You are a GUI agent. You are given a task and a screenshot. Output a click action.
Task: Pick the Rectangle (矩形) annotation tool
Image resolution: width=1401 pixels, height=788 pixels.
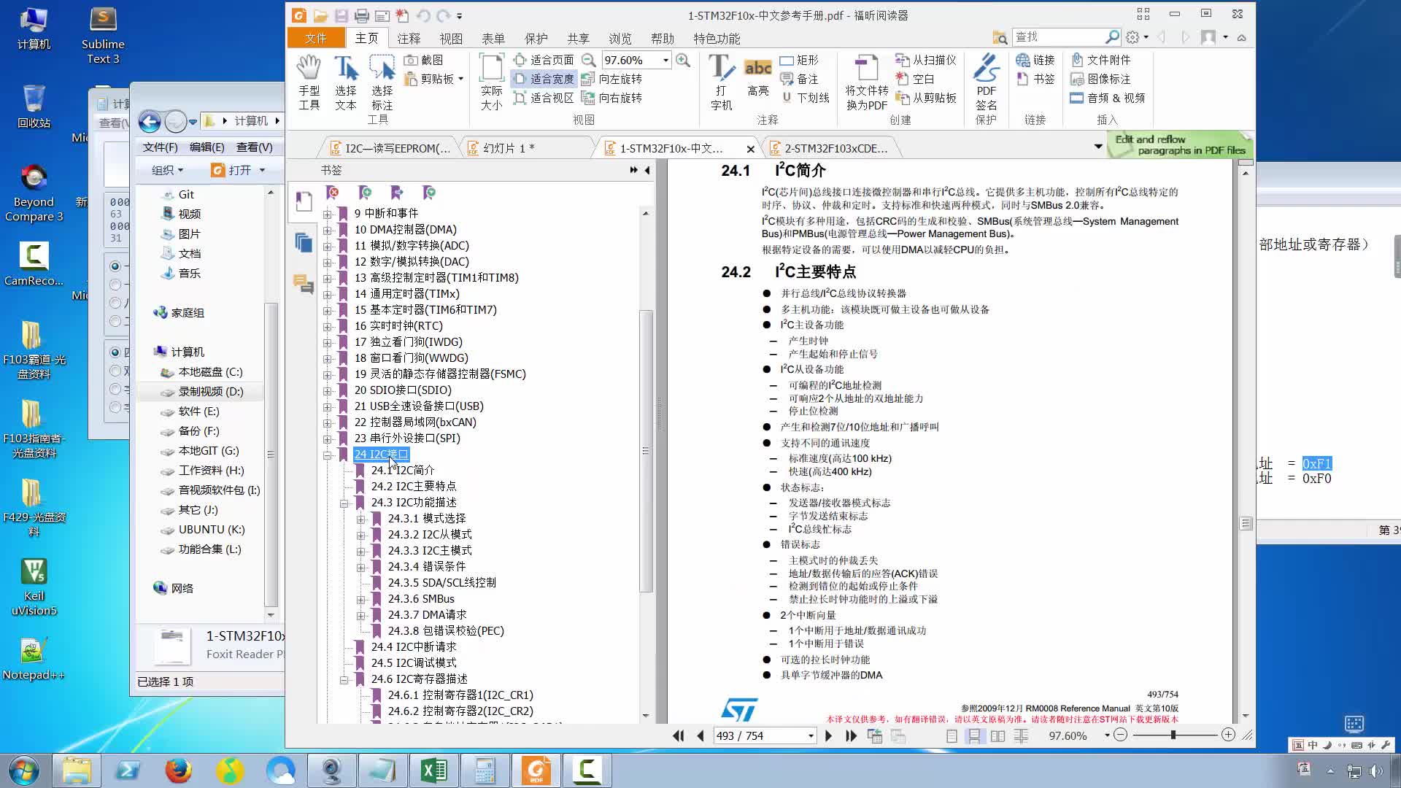tap(799, 60)
